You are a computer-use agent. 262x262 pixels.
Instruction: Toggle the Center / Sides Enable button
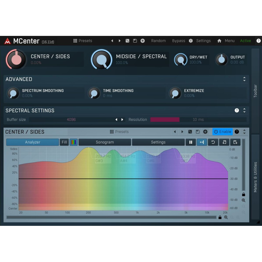(222, 132)
